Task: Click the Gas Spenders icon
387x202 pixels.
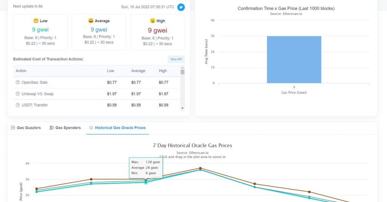Action: coord(51,128)
